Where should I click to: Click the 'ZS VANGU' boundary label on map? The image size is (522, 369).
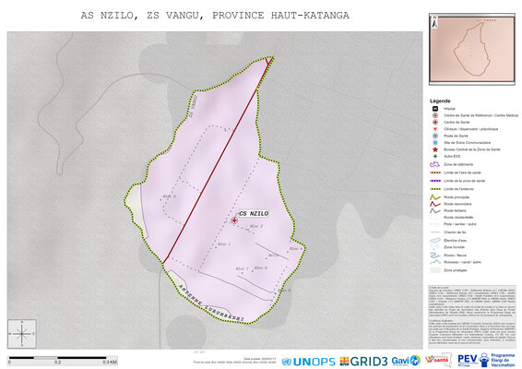click(x=193, y=106)
